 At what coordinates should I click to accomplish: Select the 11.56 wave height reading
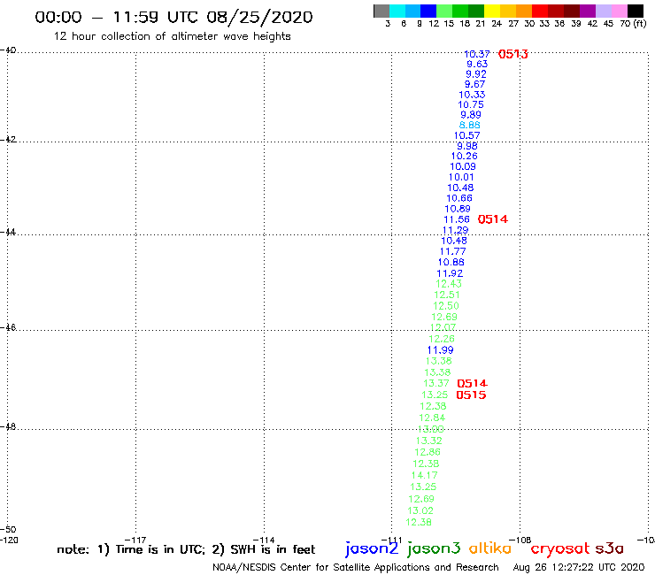point(457,219)
